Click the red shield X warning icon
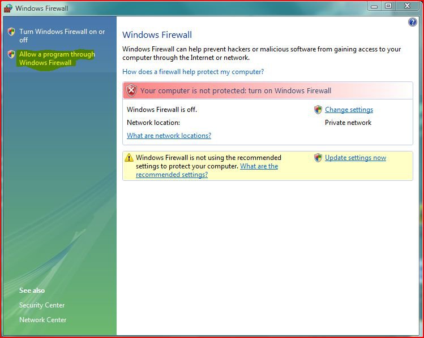The image size is (424, 338). (131, 90)
